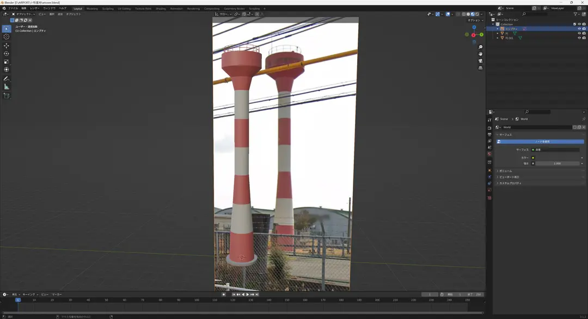The height and width of the screenshot is (319, 588).
Task: Open the Scene properties tab
Action: (489, 147)
